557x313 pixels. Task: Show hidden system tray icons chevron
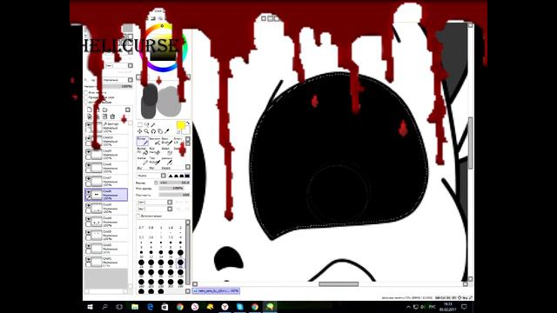(x=408, y=307)
